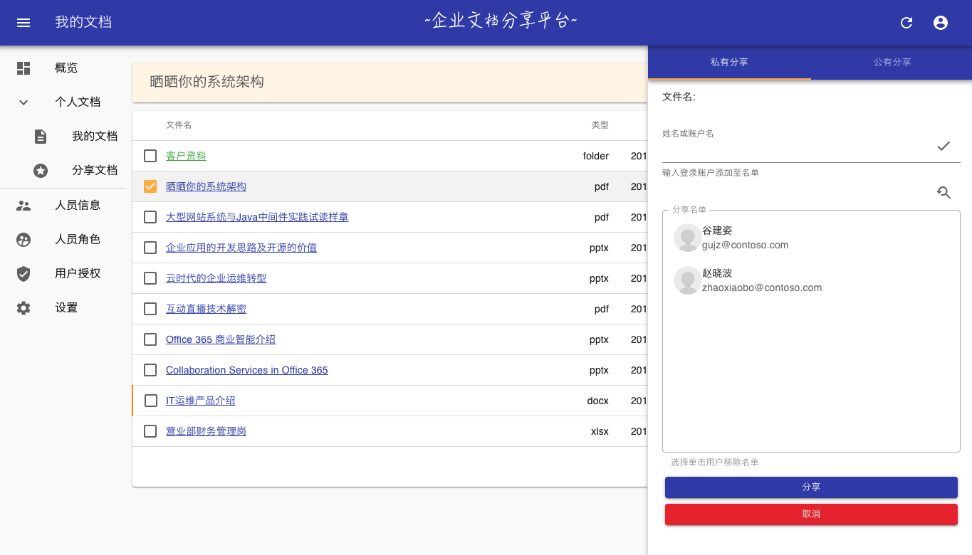Screen dimensions: 972x555
Task: Check the 企业应用的开发思路 row checkbox
Action: (150, 248)
